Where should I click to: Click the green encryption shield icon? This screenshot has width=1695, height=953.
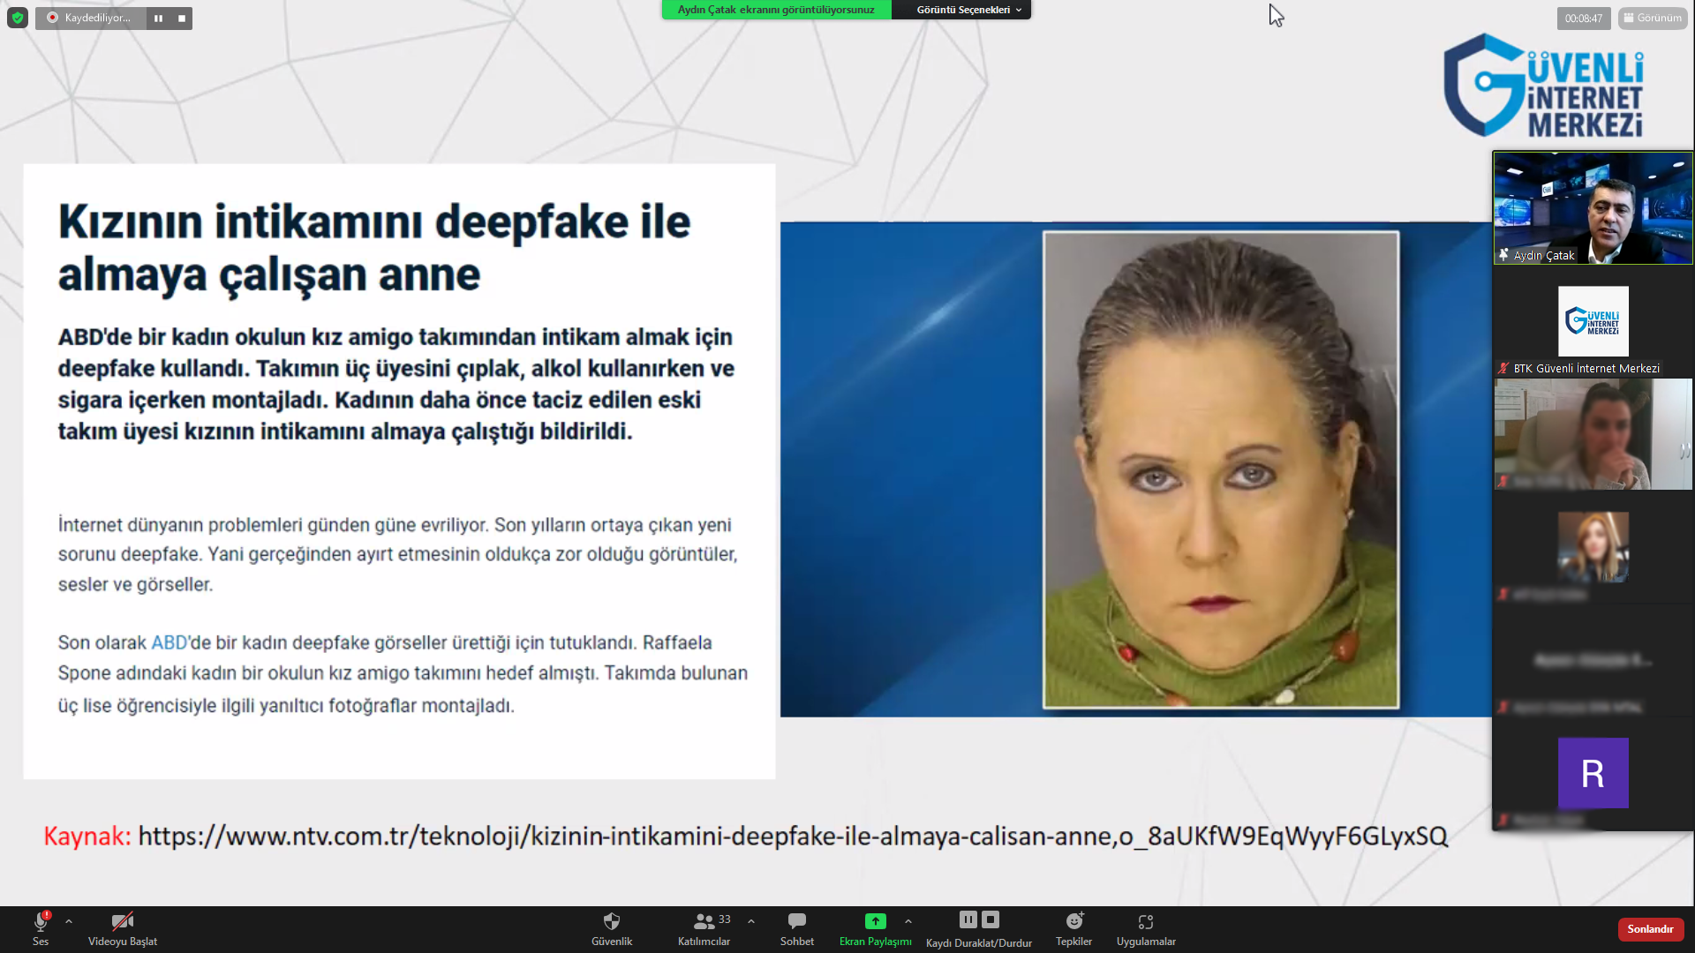point(18,18)
